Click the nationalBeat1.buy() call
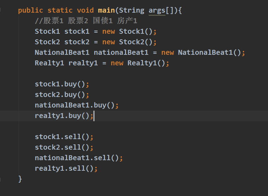 coord(77,105)
